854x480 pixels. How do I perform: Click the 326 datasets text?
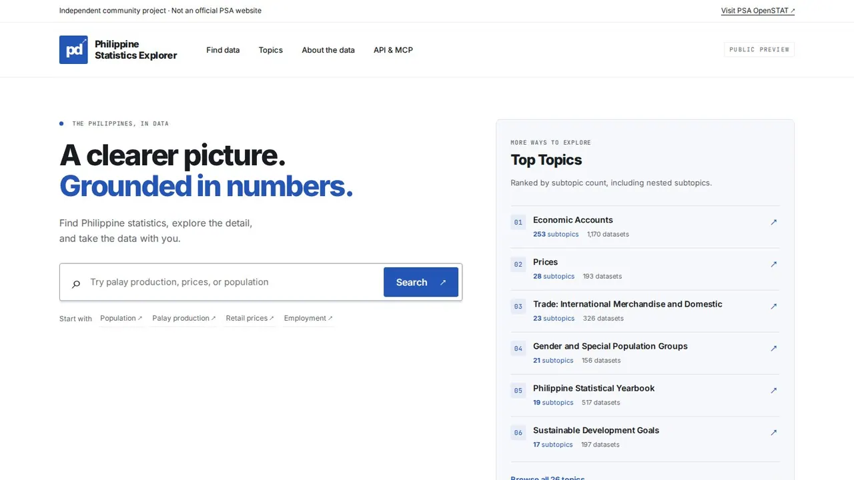coord(603,319)
